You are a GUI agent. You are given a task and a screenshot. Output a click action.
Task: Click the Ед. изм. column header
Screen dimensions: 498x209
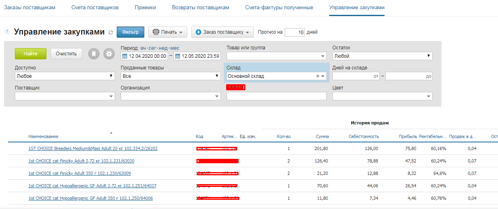pos(248,137)
